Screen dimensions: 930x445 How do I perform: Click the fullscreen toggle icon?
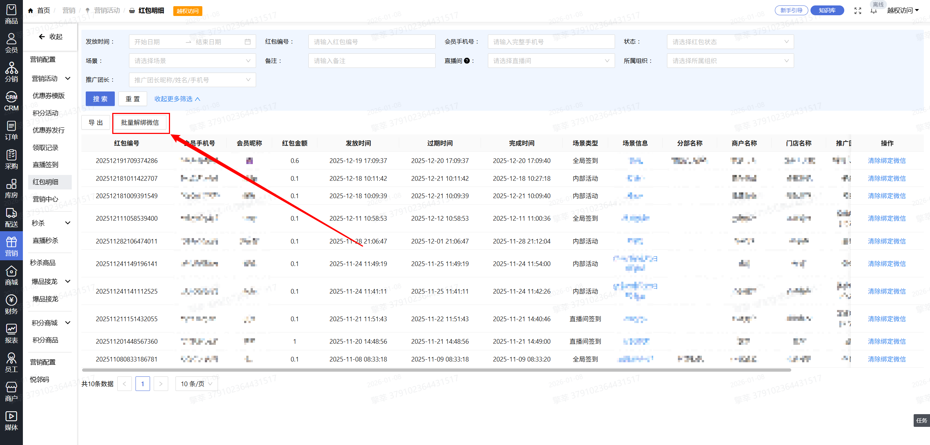(x=858, y=11)
